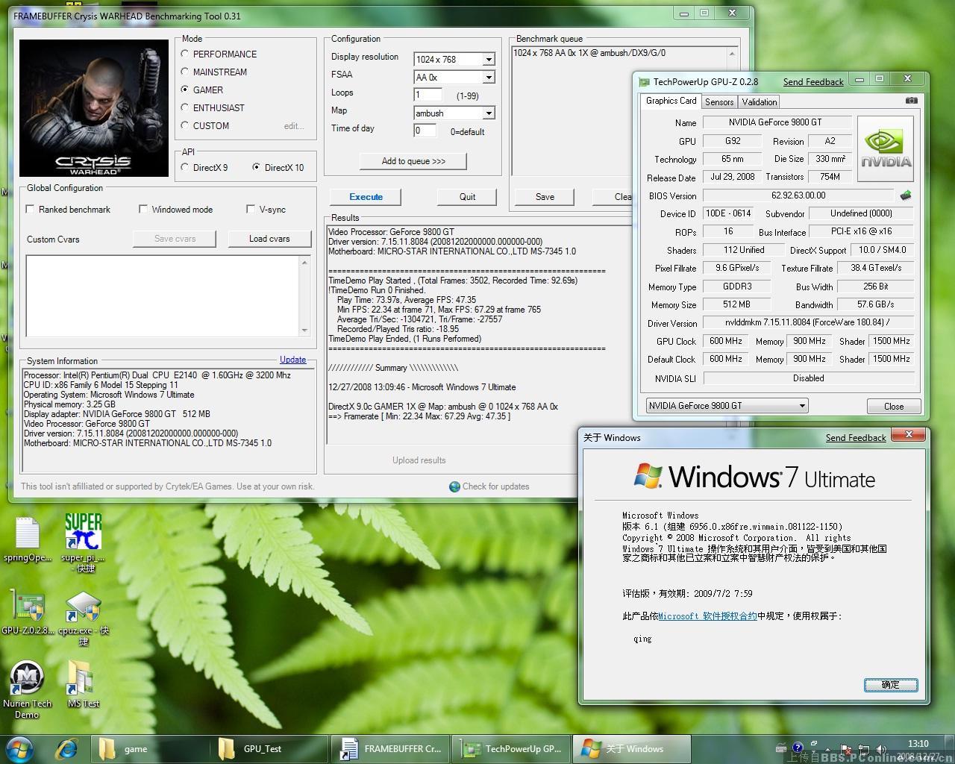
Task: Expand the NVIDIA GeForce 9800 GT selector
Action: click(802, 406)
